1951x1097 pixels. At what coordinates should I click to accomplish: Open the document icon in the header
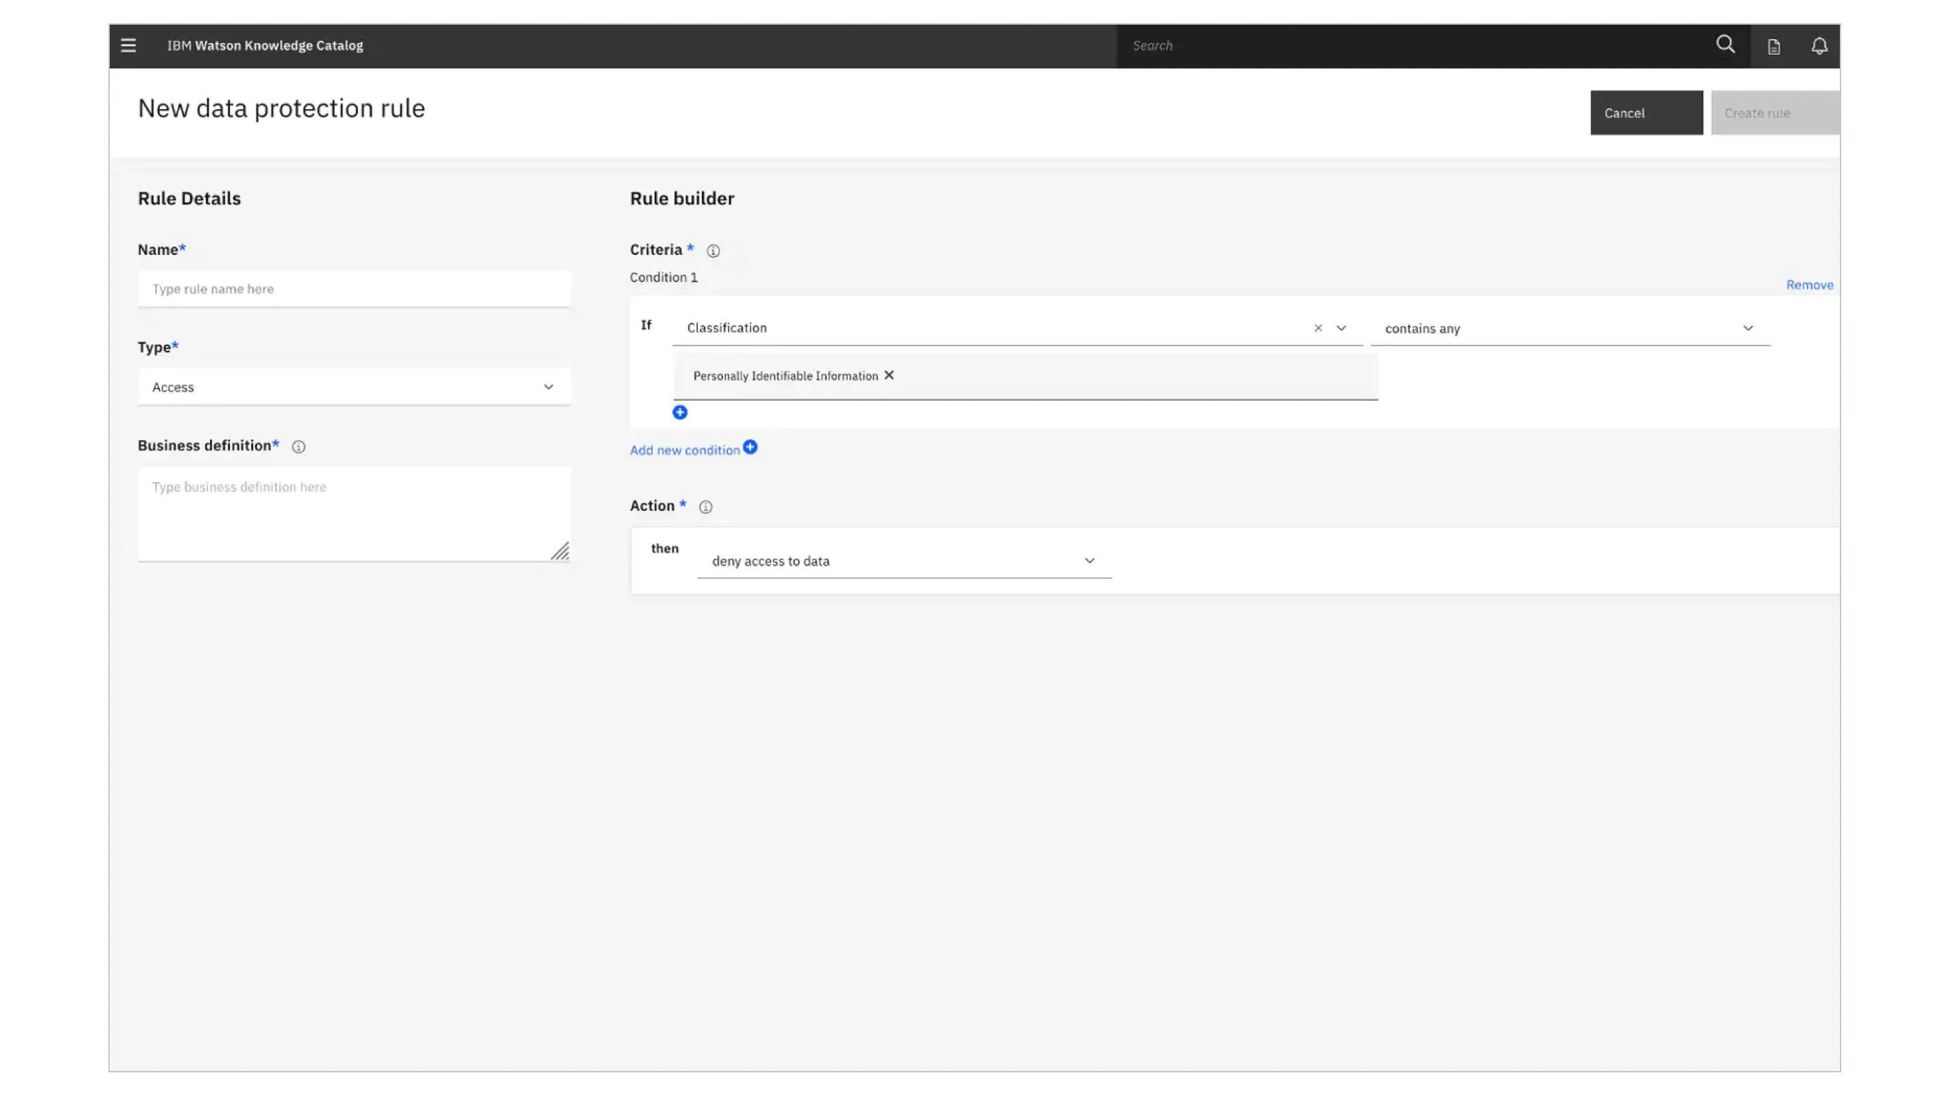point(1773,45)
